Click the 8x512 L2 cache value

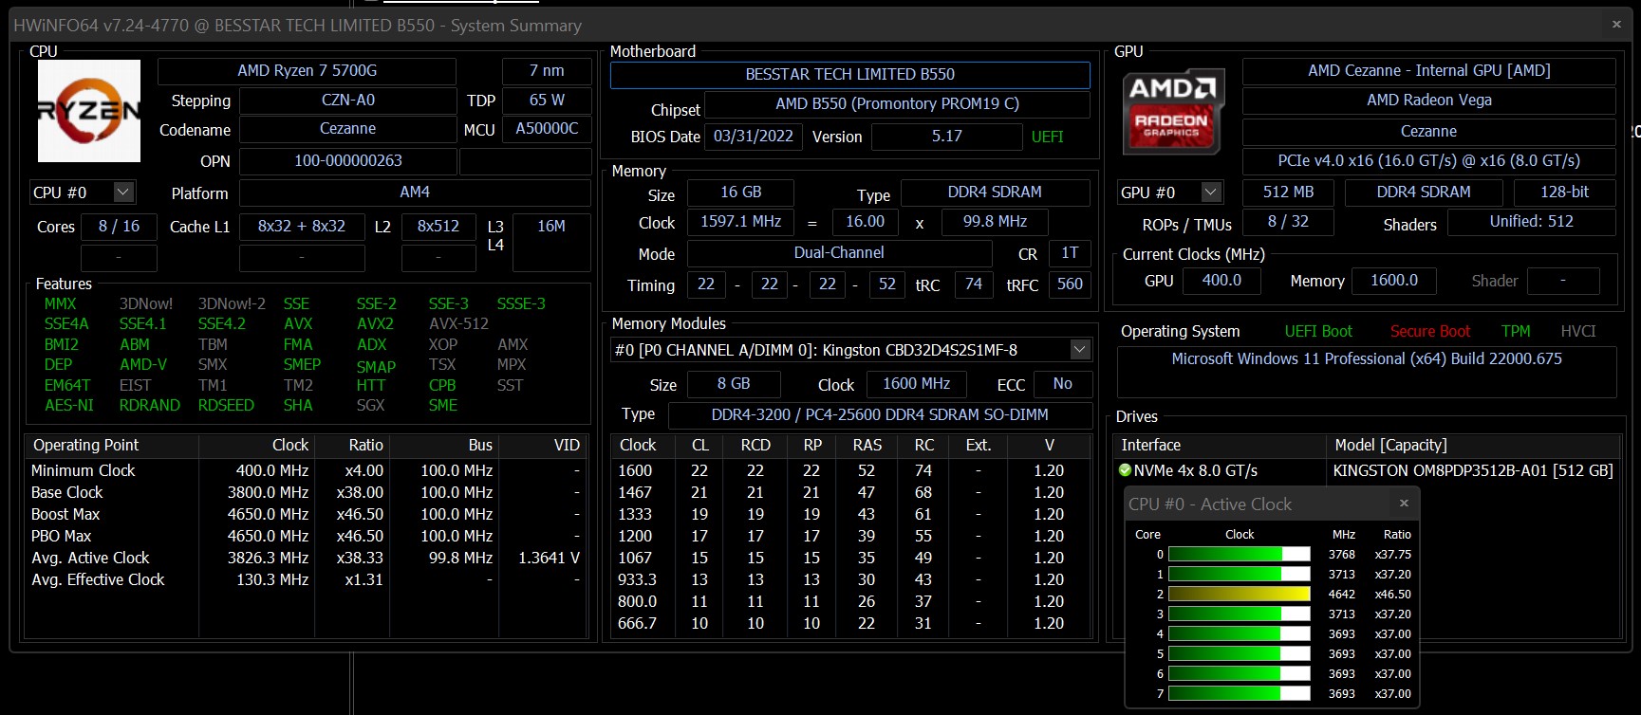[438, 227]
